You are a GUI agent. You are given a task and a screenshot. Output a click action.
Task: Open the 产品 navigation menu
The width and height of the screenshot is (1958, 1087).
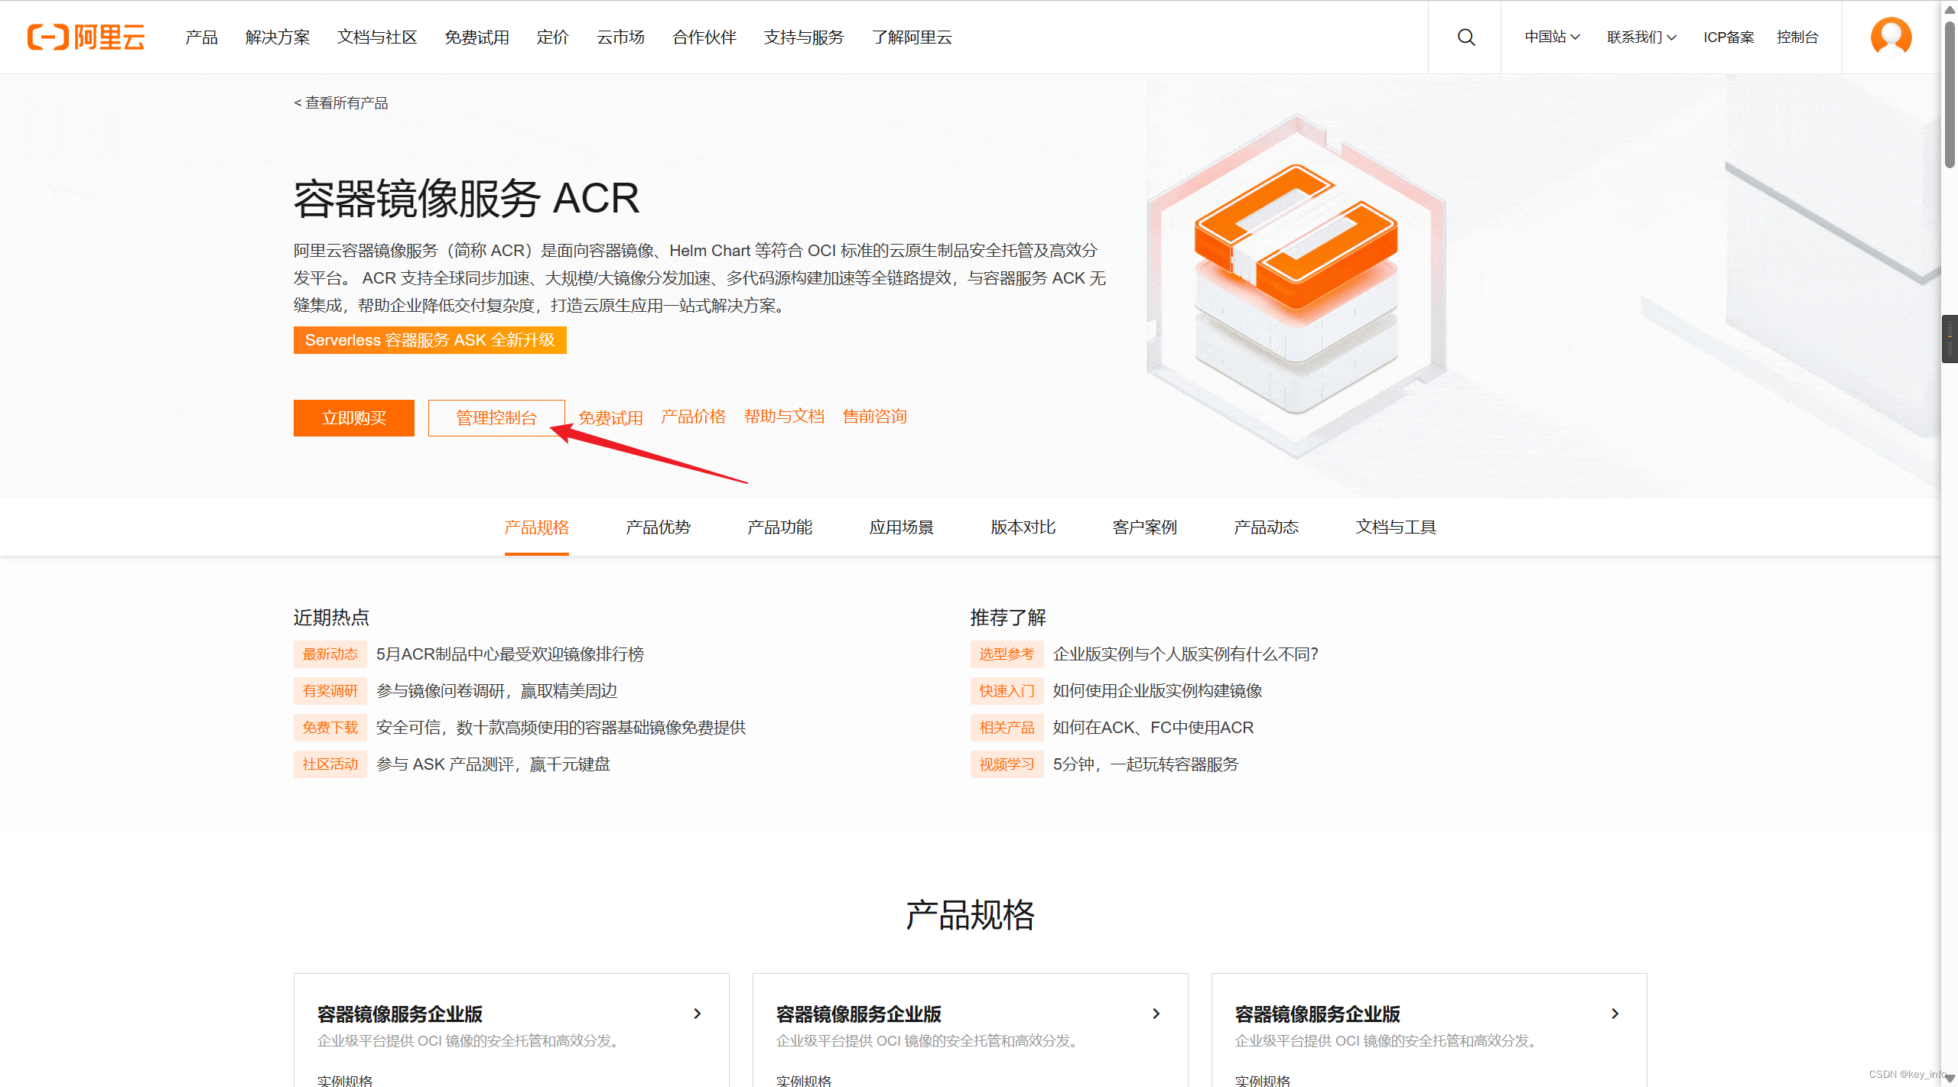tap(201, 37)
